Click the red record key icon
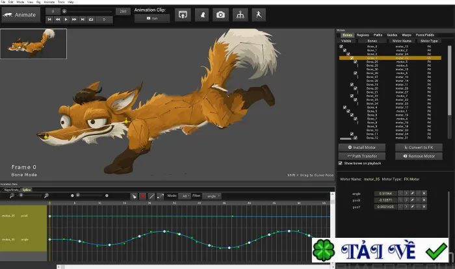455x269 pixels. point(143,196)
